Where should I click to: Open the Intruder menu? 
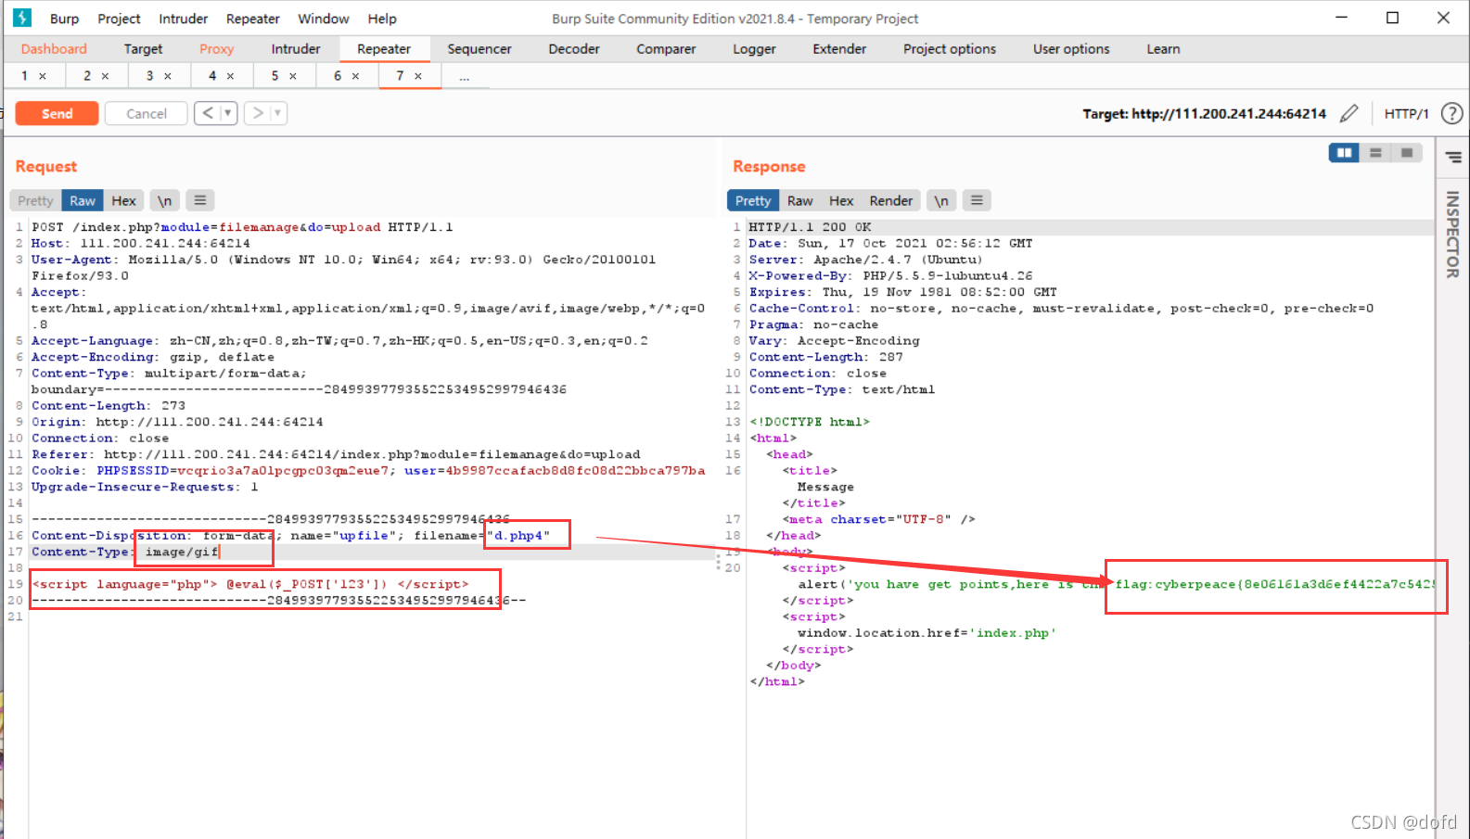(184, 19)
